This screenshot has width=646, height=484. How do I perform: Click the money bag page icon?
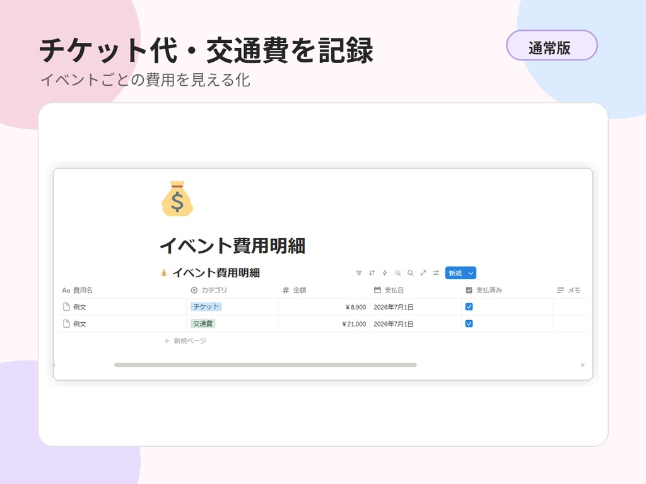click(x=177, y=199)
